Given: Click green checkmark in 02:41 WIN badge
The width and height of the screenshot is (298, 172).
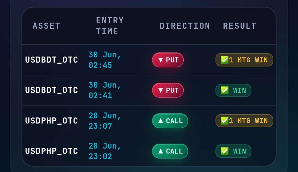Looking at the screenshot, I should [x=224, y=90].
